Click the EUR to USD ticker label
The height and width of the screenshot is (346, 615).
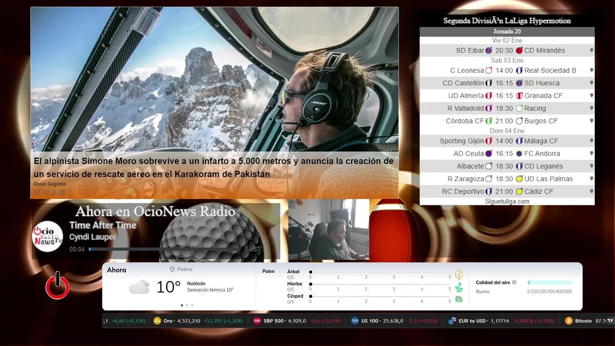tap(472, 321)
